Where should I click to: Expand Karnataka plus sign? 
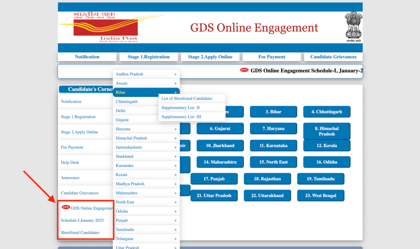176,166
